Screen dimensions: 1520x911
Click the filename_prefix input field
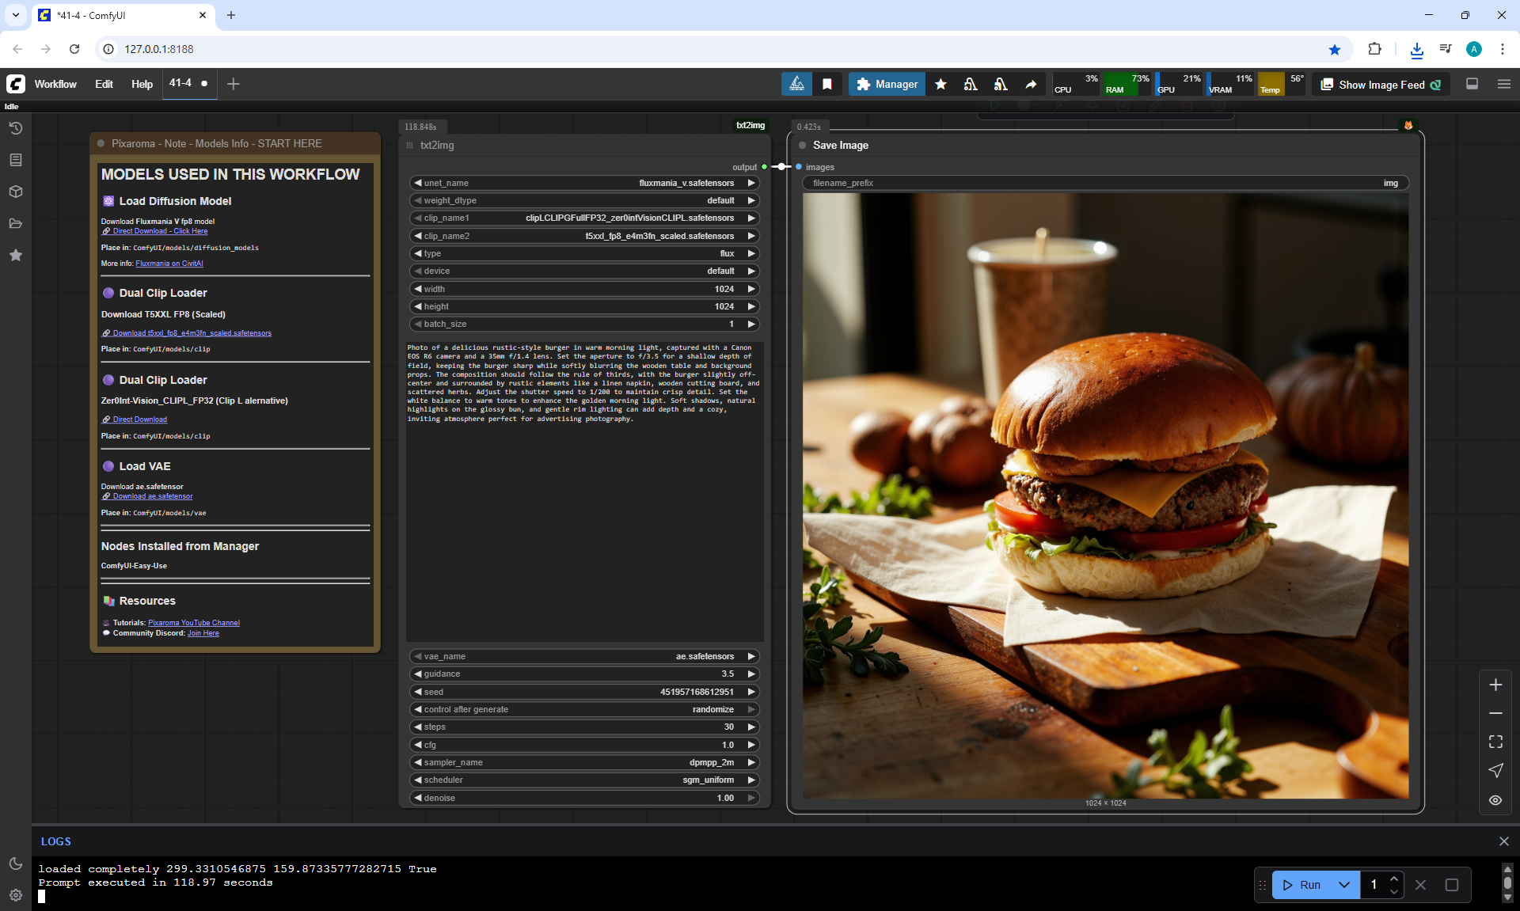click(1105, 183)
